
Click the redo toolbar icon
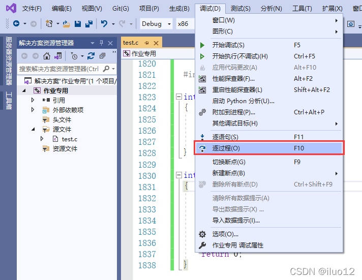(x=122, y=23)
